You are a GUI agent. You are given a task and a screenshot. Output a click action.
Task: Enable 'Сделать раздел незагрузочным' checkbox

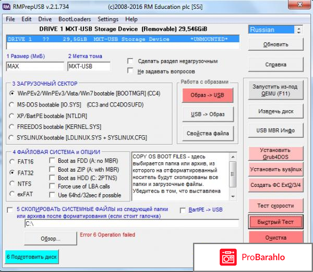[x=130, y=61]
